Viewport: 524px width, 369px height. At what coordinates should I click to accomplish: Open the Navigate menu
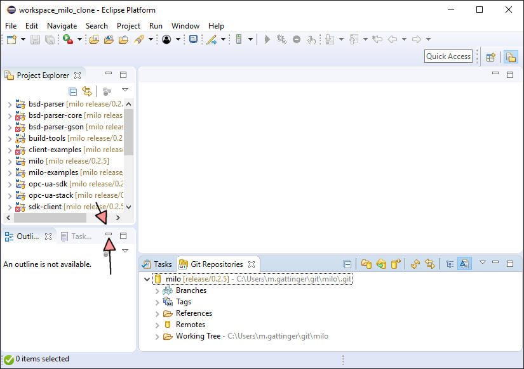62,26
